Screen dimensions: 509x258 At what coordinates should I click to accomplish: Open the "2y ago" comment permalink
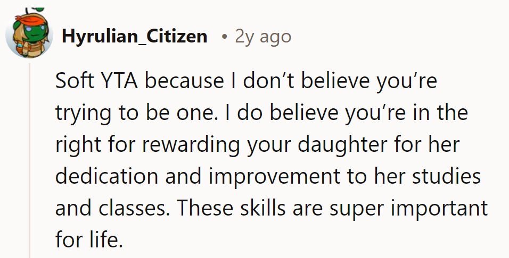(x=263, y=37)
